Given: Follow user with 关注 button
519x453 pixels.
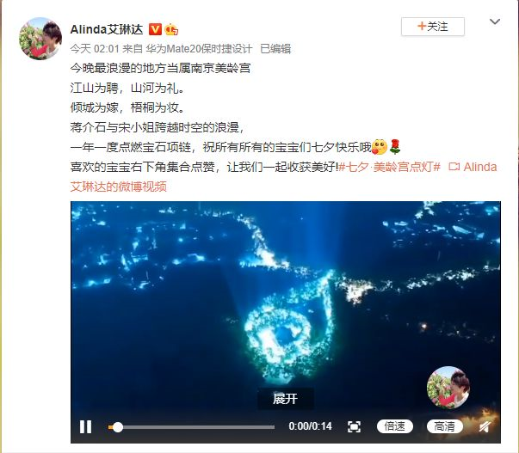Looking at the screenshot, I should (433, 27).
